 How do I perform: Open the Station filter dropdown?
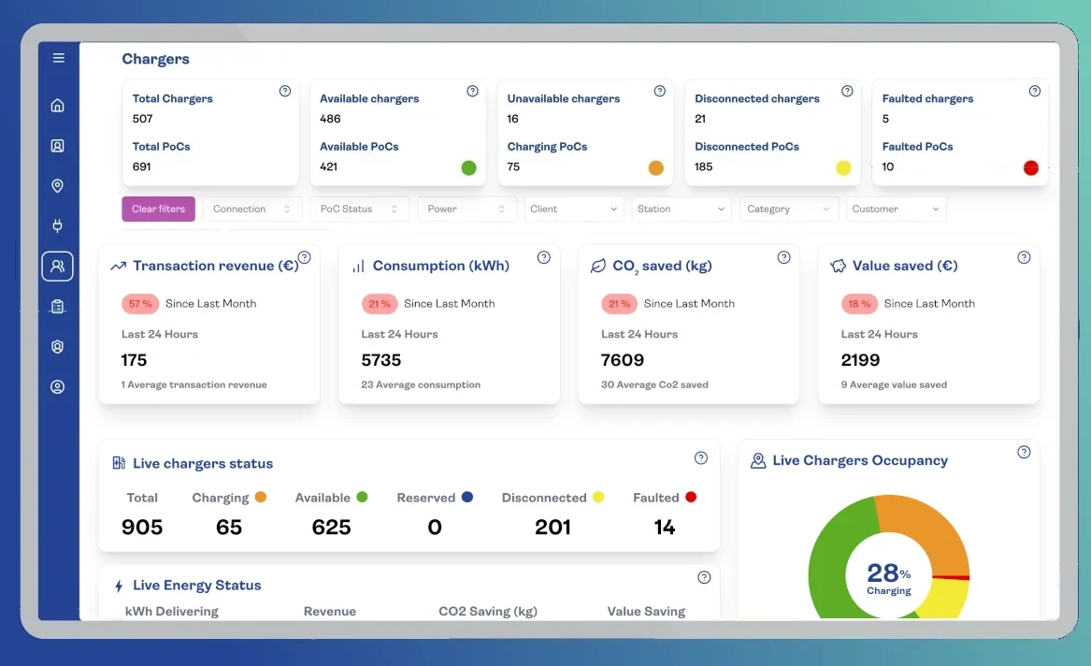point(681,210)
